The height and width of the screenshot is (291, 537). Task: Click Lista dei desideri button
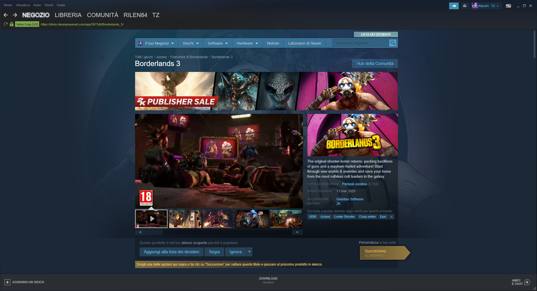click(376, 34)
